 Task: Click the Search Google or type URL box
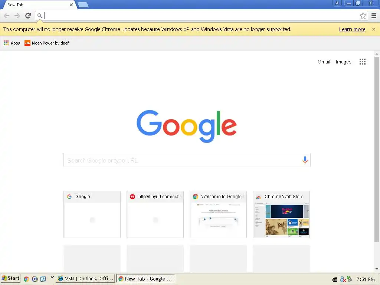point(187,160)
